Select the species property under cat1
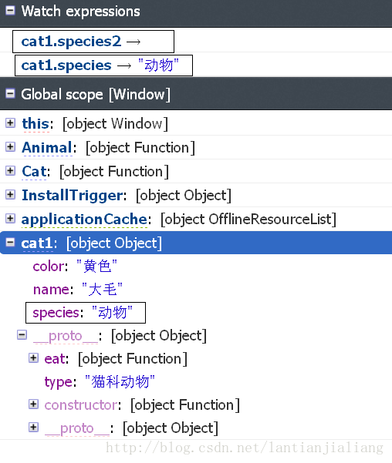The width and height of the screenshot is (392, 463). pyautogui.click(x=86, y=313)
